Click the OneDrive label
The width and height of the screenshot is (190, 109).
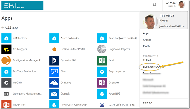[66, 82]
